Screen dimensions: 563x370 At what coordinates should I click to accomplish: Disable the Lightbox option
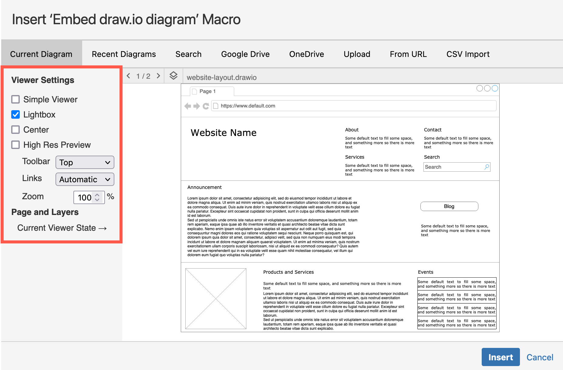pos(15,114)
